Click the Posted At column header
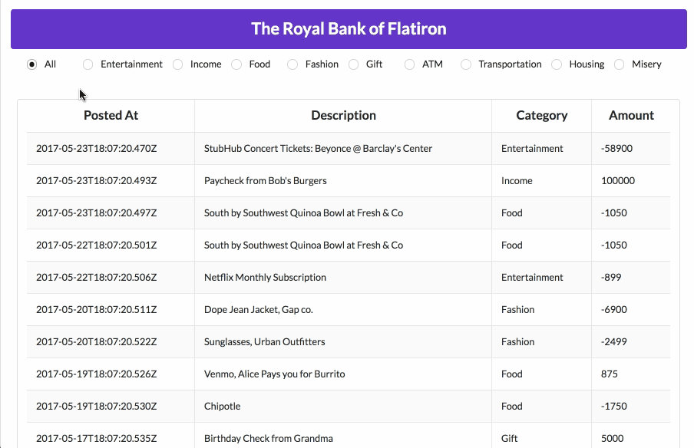 click(111, 116)
